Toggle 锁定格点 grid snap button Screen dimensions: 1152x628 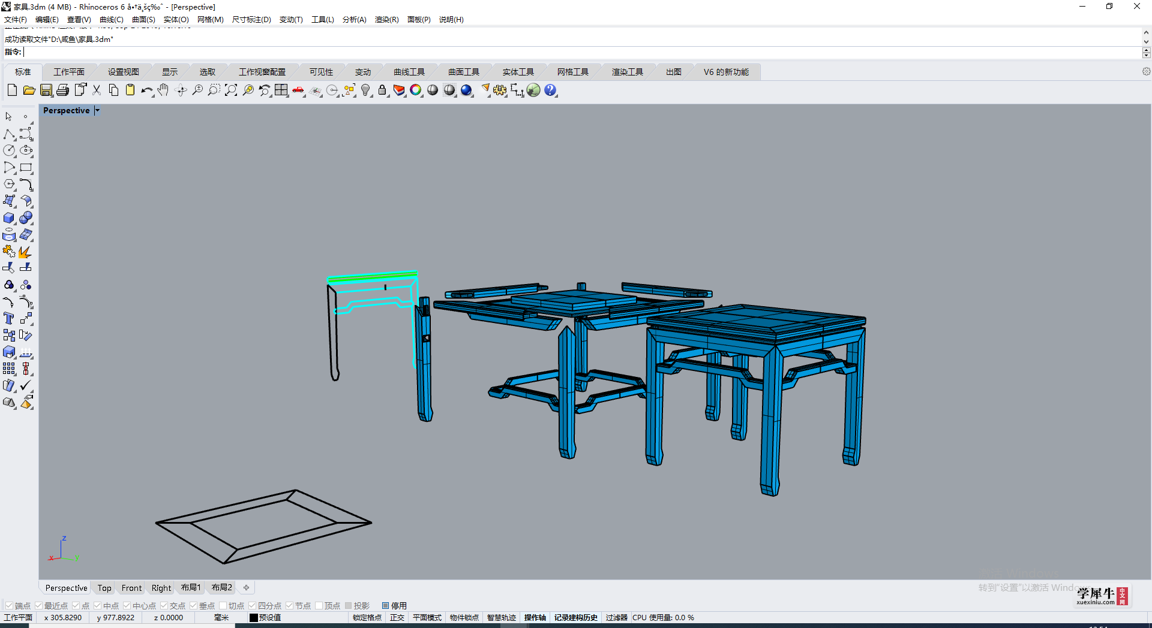[x=367, y=618]
